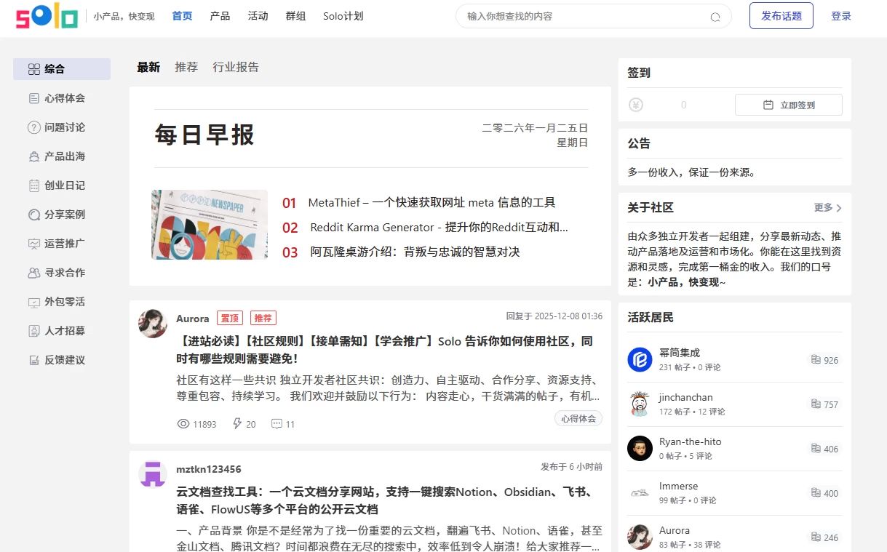
Task: Select the 问题讨论 sidebar item
Action: click(64, 127)
